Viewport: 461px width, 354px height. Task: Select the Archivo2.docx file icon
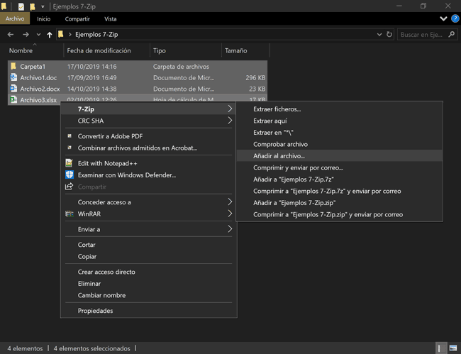tap(13, 89)
